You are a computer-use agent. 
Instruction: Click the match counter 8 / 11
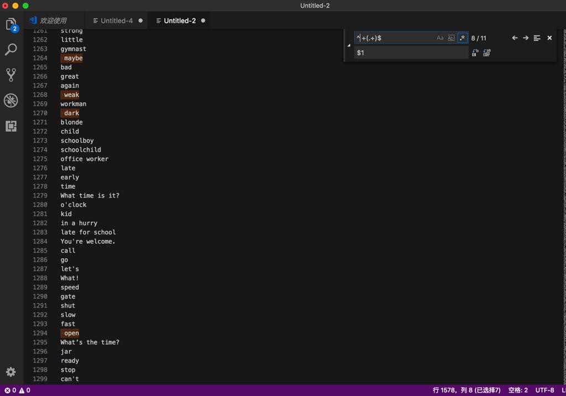(479, 38)
